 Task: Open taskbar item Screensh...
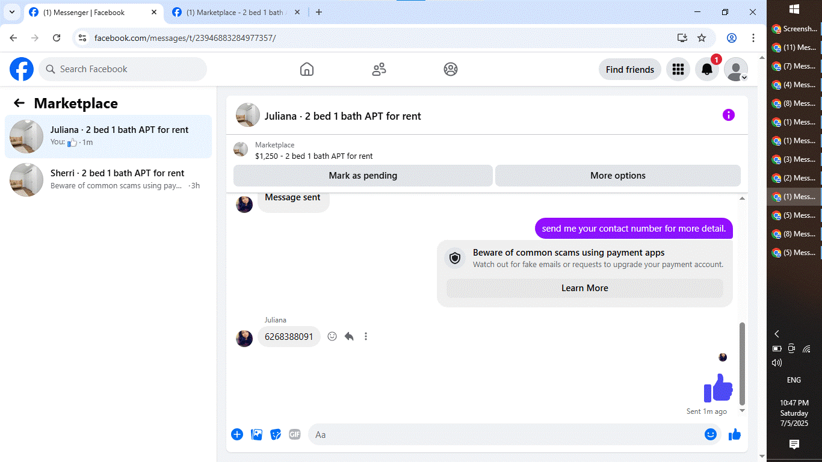[x=794, y=29]
